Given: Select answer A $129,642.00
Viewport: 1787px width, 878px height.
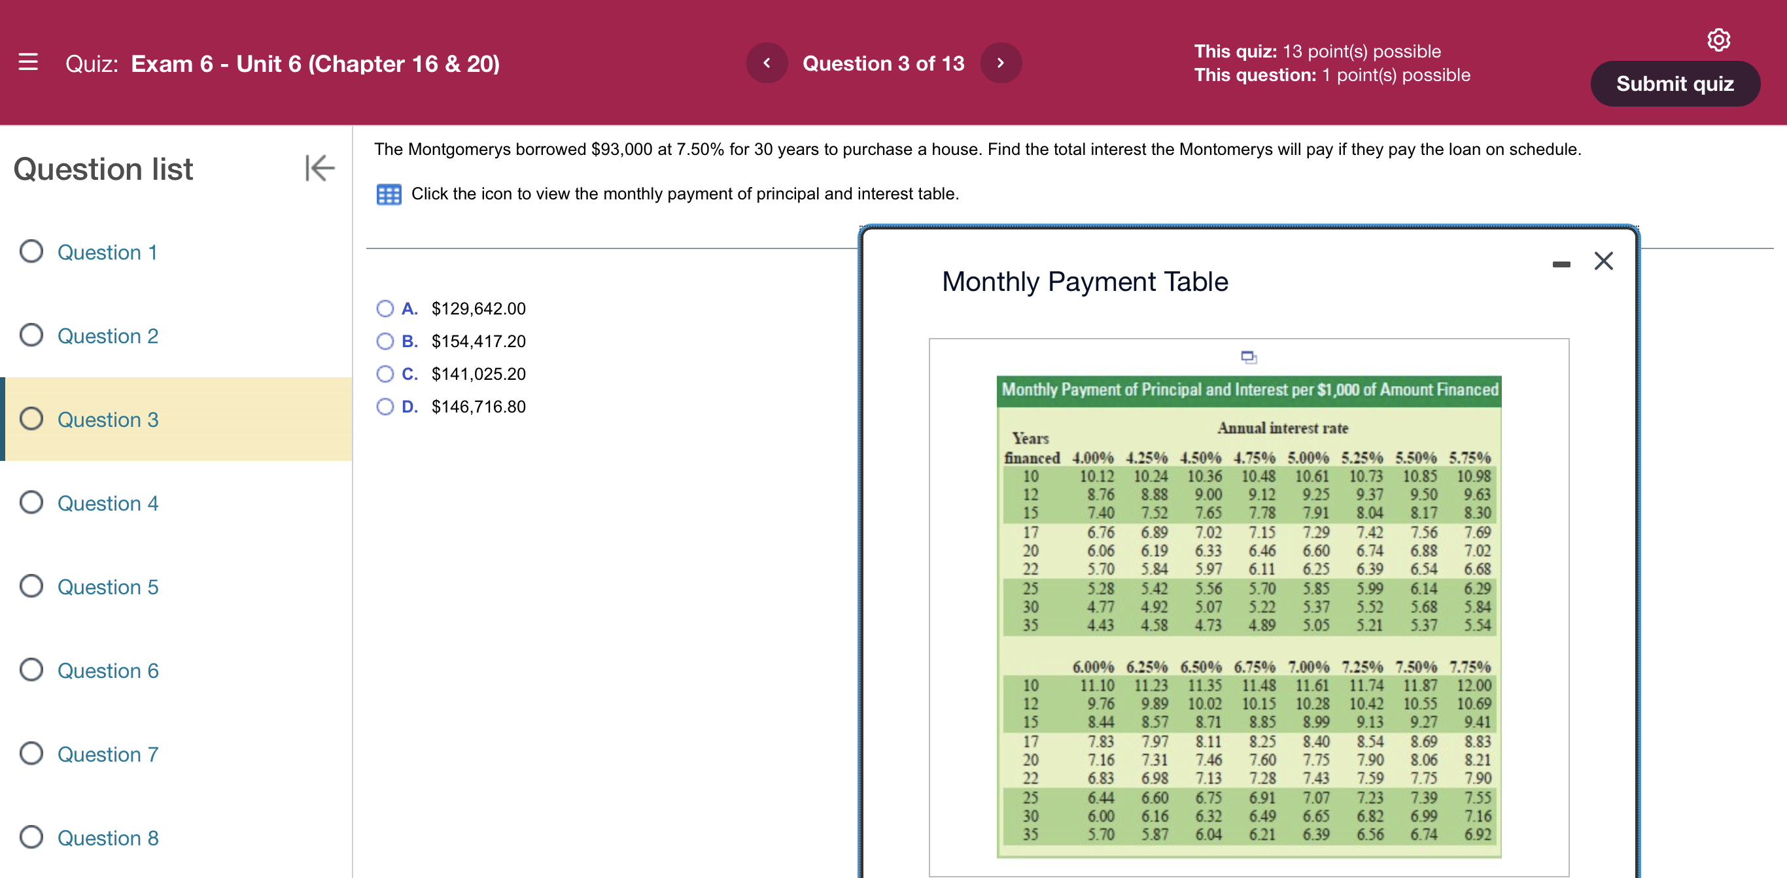Looking at the screenshot, I should click(x=385, y=309).
